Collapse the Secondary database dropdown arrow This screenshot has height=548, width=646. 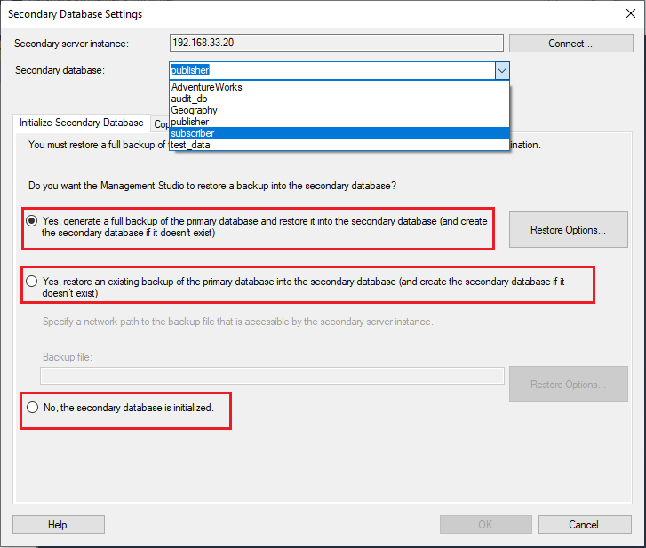point(502,70)
